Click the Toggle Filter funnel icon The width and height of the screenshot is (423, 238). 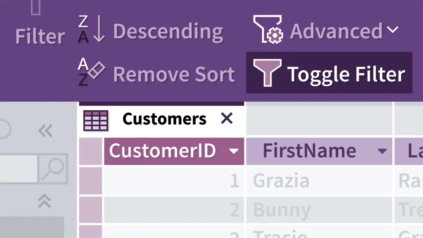[x=267, y=73]
